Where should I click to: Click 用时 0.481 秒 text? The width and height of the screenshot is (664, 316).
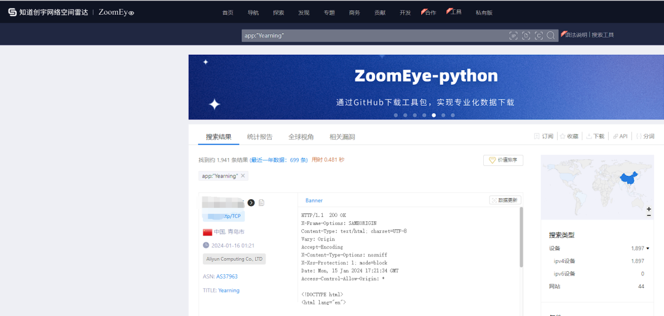click(x=328, y=160)
